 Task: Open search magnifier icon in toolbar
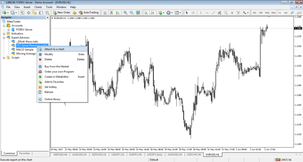pos(293,13)
